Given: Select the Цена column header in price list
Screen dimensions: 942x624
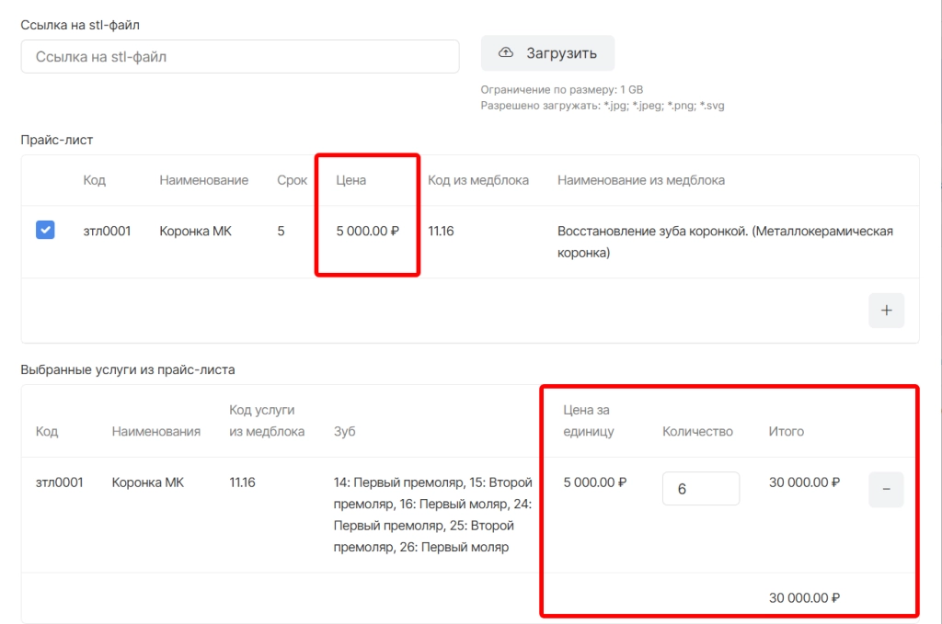Looking at the screenshot, I should (351, 180).
